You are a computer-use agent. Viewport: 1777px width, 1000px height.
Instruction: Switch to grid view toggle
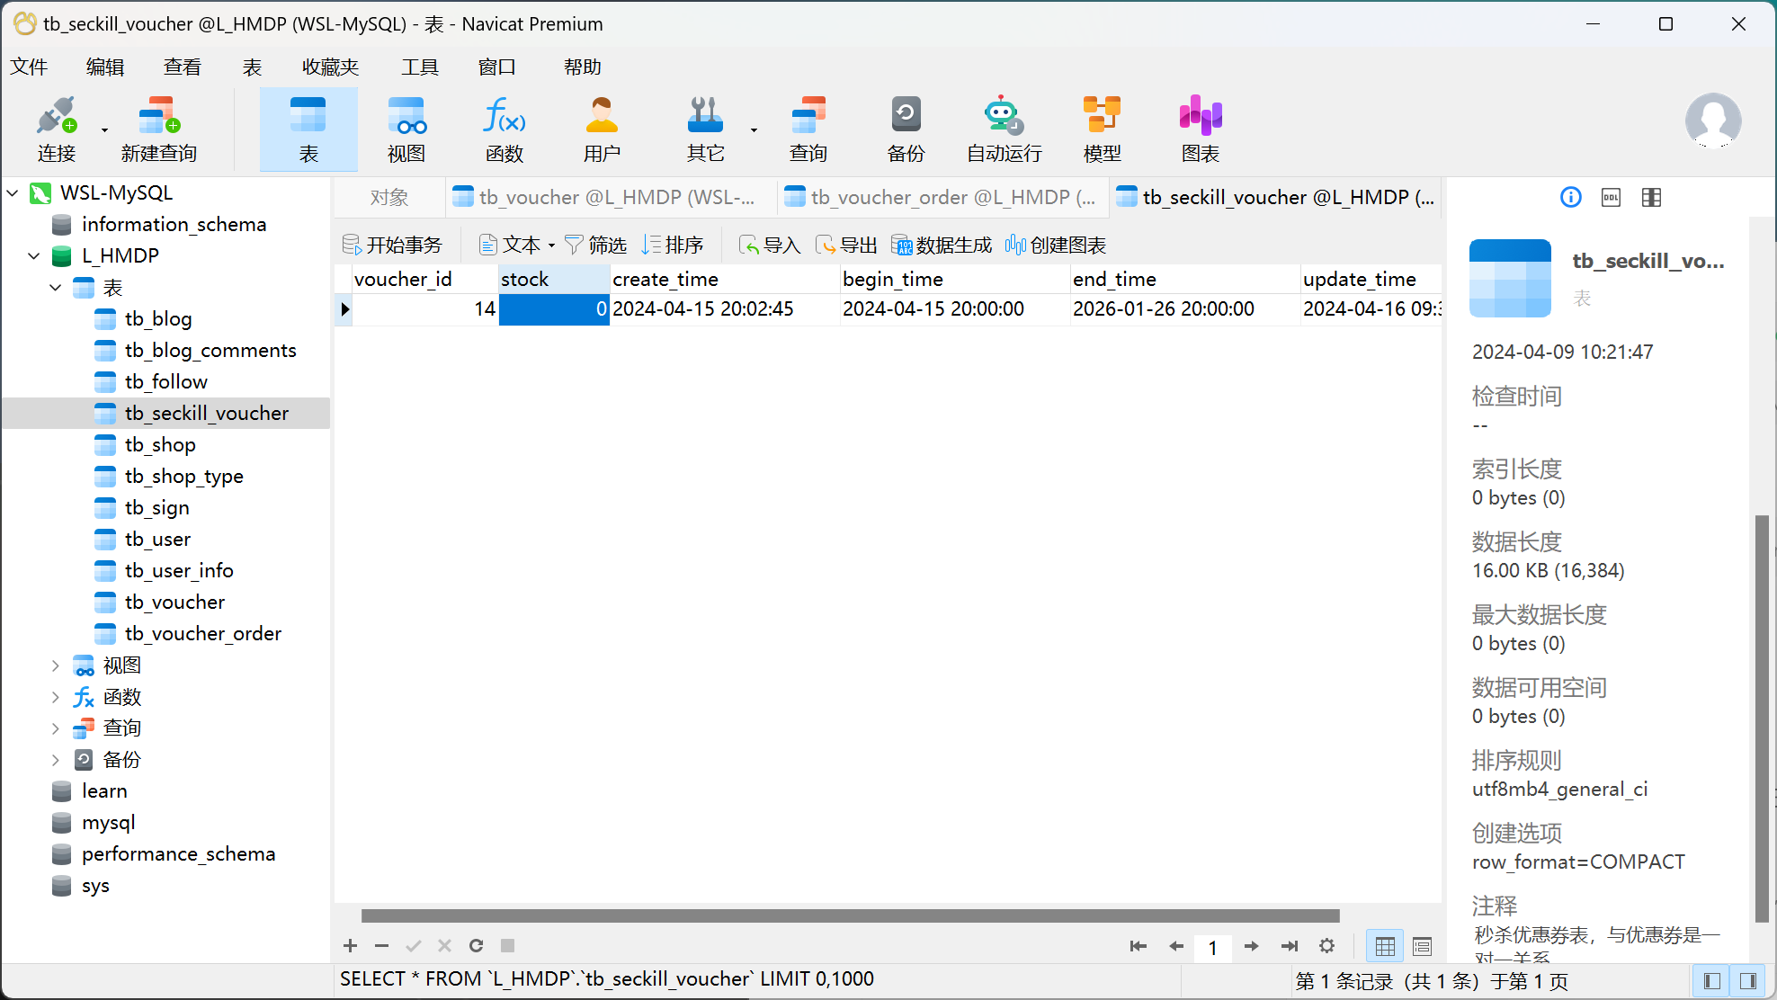tap(1385, 946)
